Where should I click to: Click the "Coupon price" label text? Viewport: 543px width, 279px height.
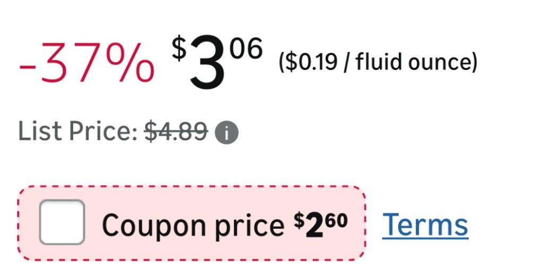(x=193, y=226)
